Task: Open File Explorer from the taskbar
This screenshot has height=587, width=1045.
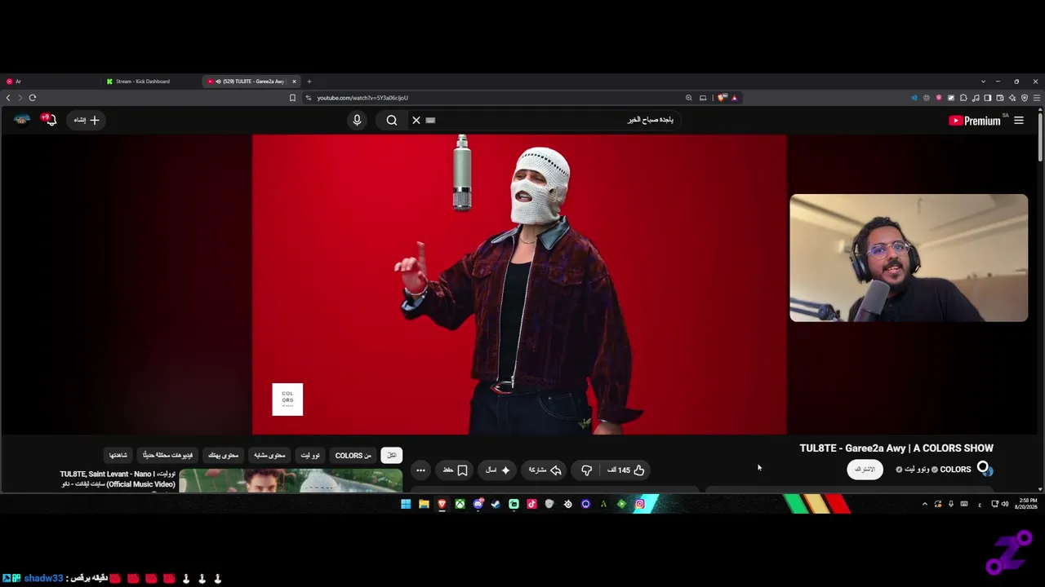Action: [x=424, y=505]
